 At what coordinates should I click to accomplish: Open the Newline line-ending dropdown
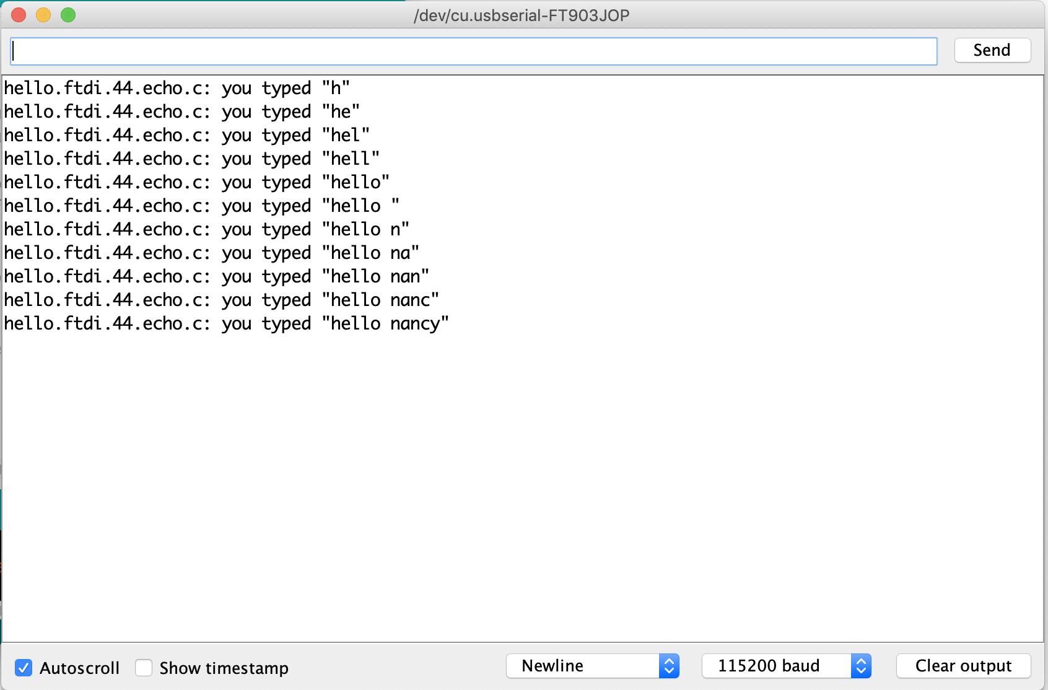pyautogui.click(x=593, y=666)
